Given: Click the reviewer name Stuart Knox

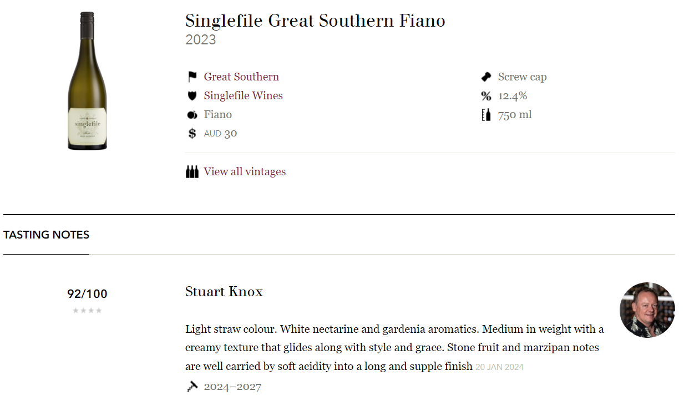Looking at the screenshot, I should tap(224, 292).
